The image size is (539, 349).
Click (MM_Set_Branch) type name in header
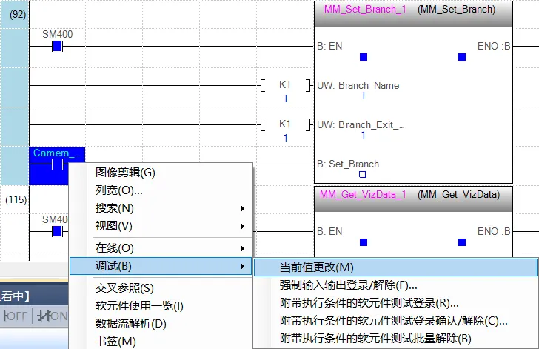pyautogui.click(x=457, y=10)
